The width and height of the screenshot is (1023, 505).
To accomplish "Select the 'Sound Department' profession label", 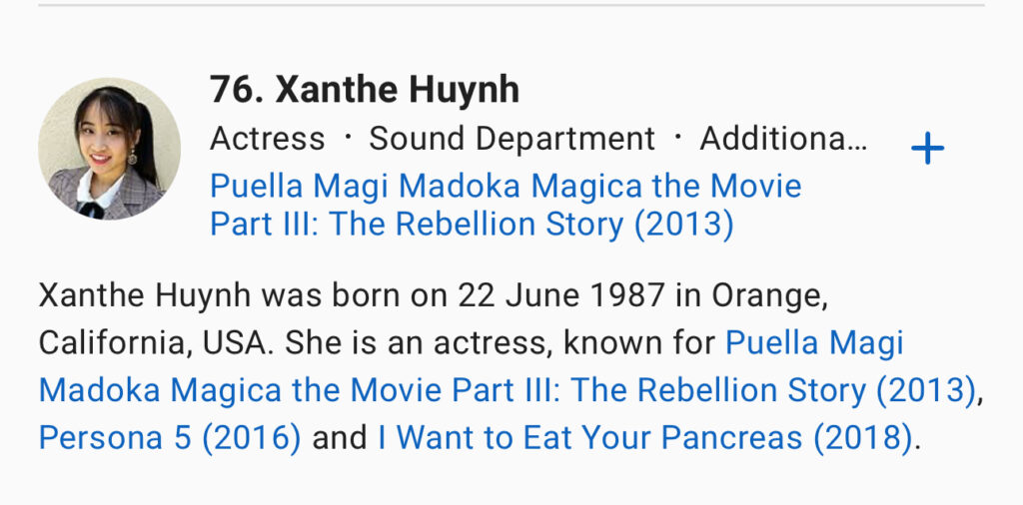I will pos(511,139).
